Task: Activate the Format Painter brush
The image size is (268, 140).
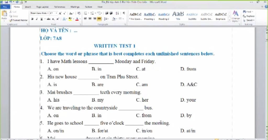Action: [18, 20]
